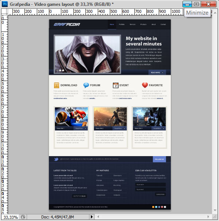219x221 pixels.
Task: Click the Photoshop Ps icon in title bar
Action: click(5, 4)
